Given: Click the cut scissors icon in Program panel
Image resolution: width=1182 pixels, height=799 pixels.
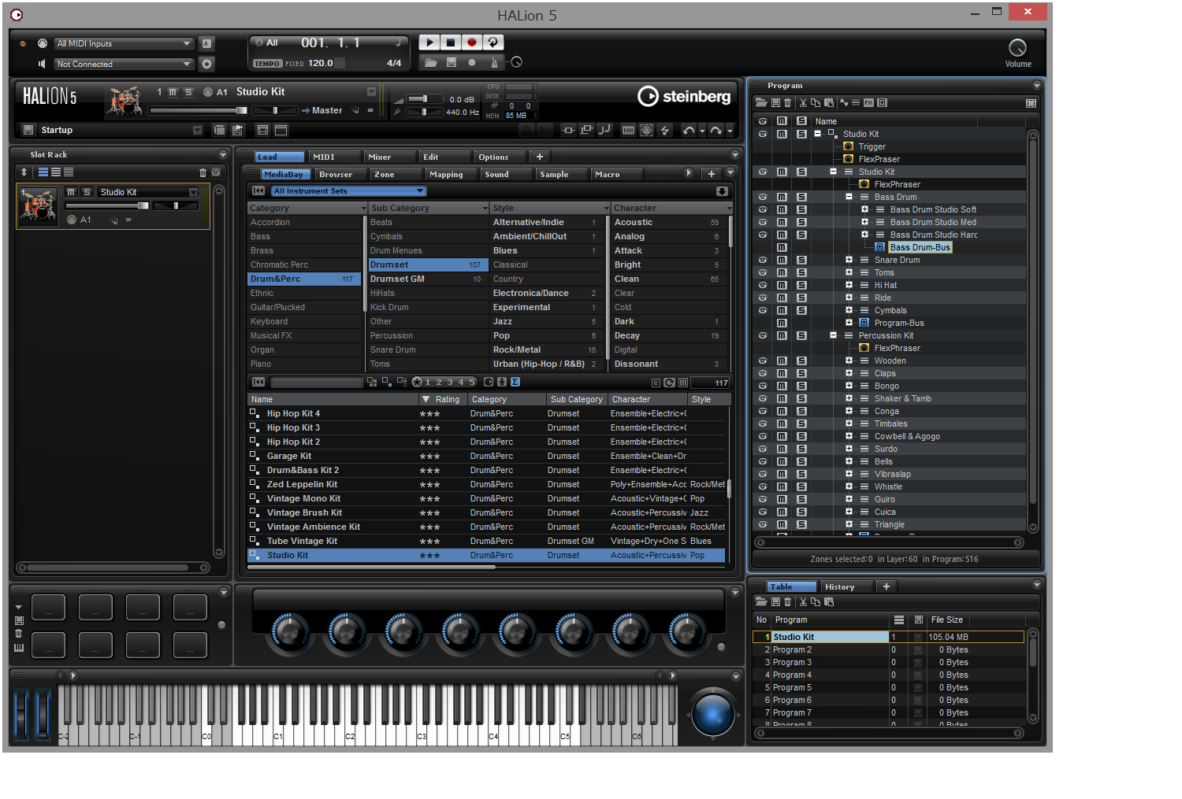Looking at the screenshot, I should pyautogui.click(x=803, y=103).
